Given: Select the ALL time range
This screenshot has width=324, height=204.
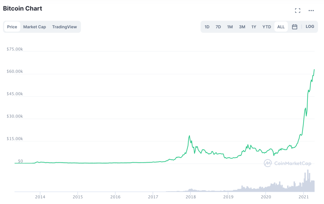Looking at the screenshot, I should [281, 27].
